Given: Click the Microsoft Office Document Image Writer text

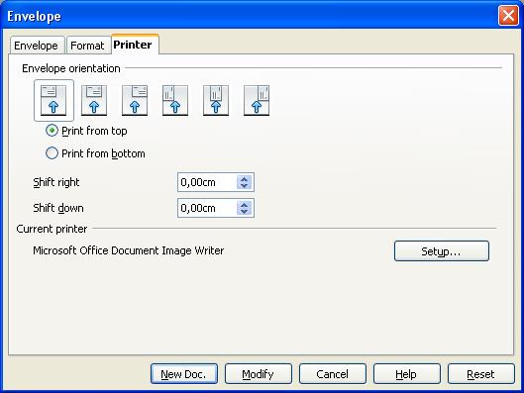Looking at the screenshot, I should click(x=129, y=250).
